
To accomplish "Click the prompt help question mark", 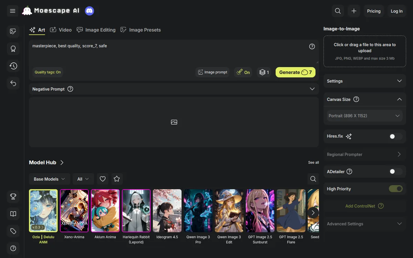I will [312, 46].
